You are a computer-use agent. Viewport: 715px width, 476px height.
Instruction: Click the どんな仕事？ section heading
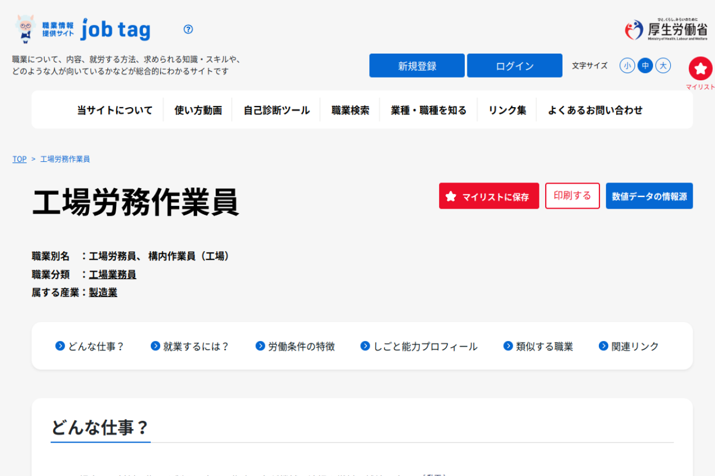tap(101, 427)
